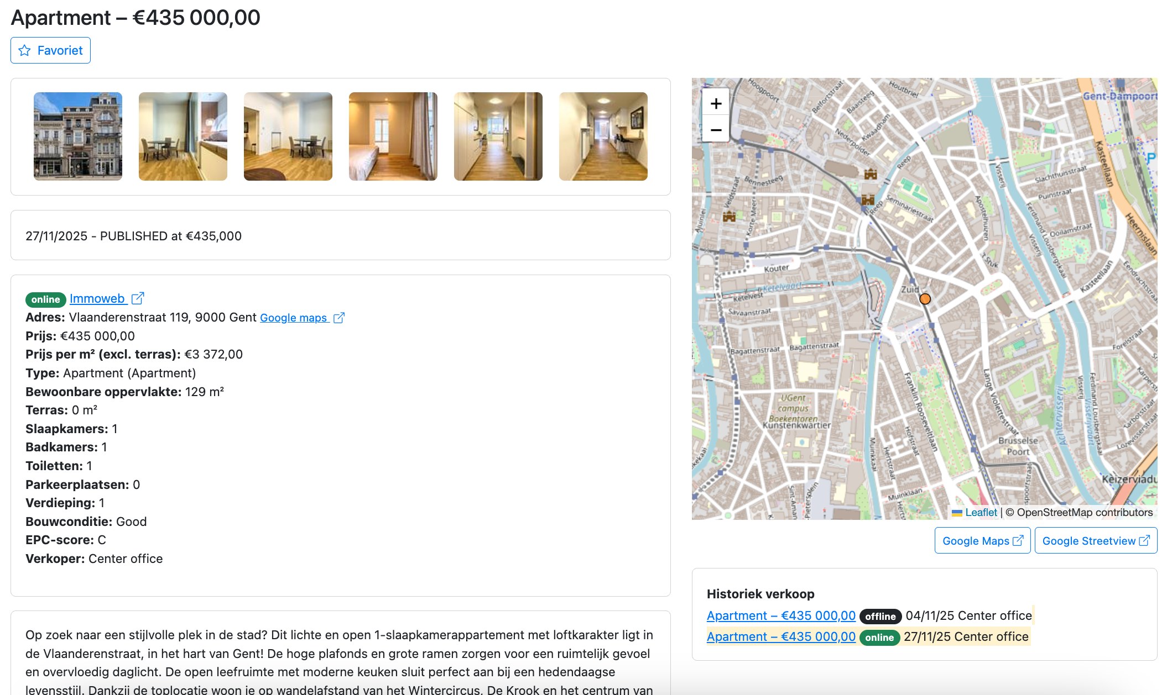The width and height of the screenshot is (1167, 695).
Task: View the building facade photo thumbnail
Action: [78, 136]
